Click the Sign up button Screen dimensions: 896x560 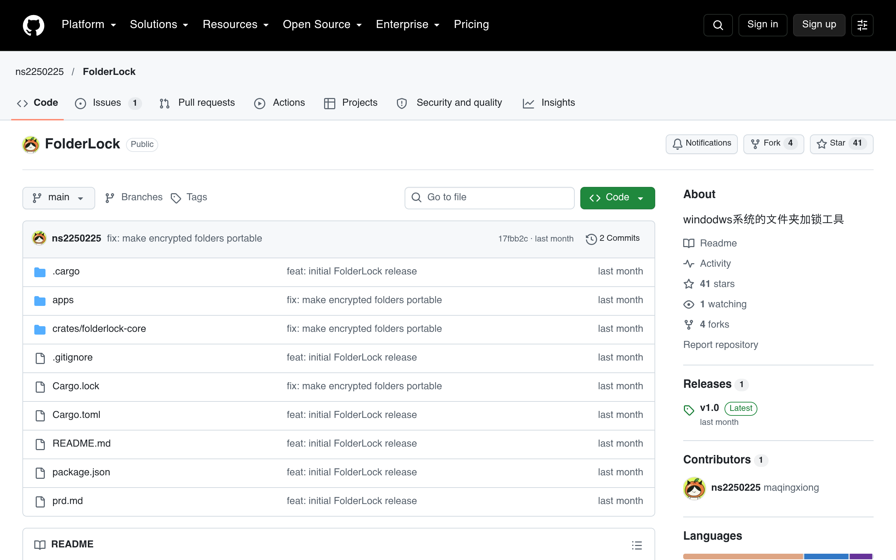pos(819,25)
